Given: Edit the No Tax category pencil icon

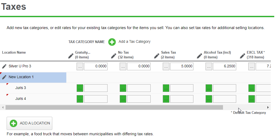Looking at the screenshot, I should click(114, 56).
